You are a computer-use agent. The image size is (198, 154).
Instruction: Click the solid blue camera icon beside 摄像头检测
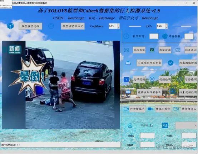pos(150,109)
